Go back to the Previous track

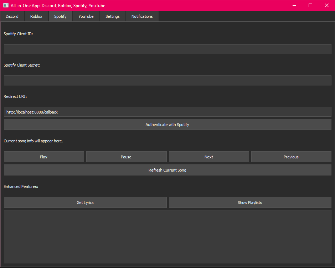pos(291,157)
